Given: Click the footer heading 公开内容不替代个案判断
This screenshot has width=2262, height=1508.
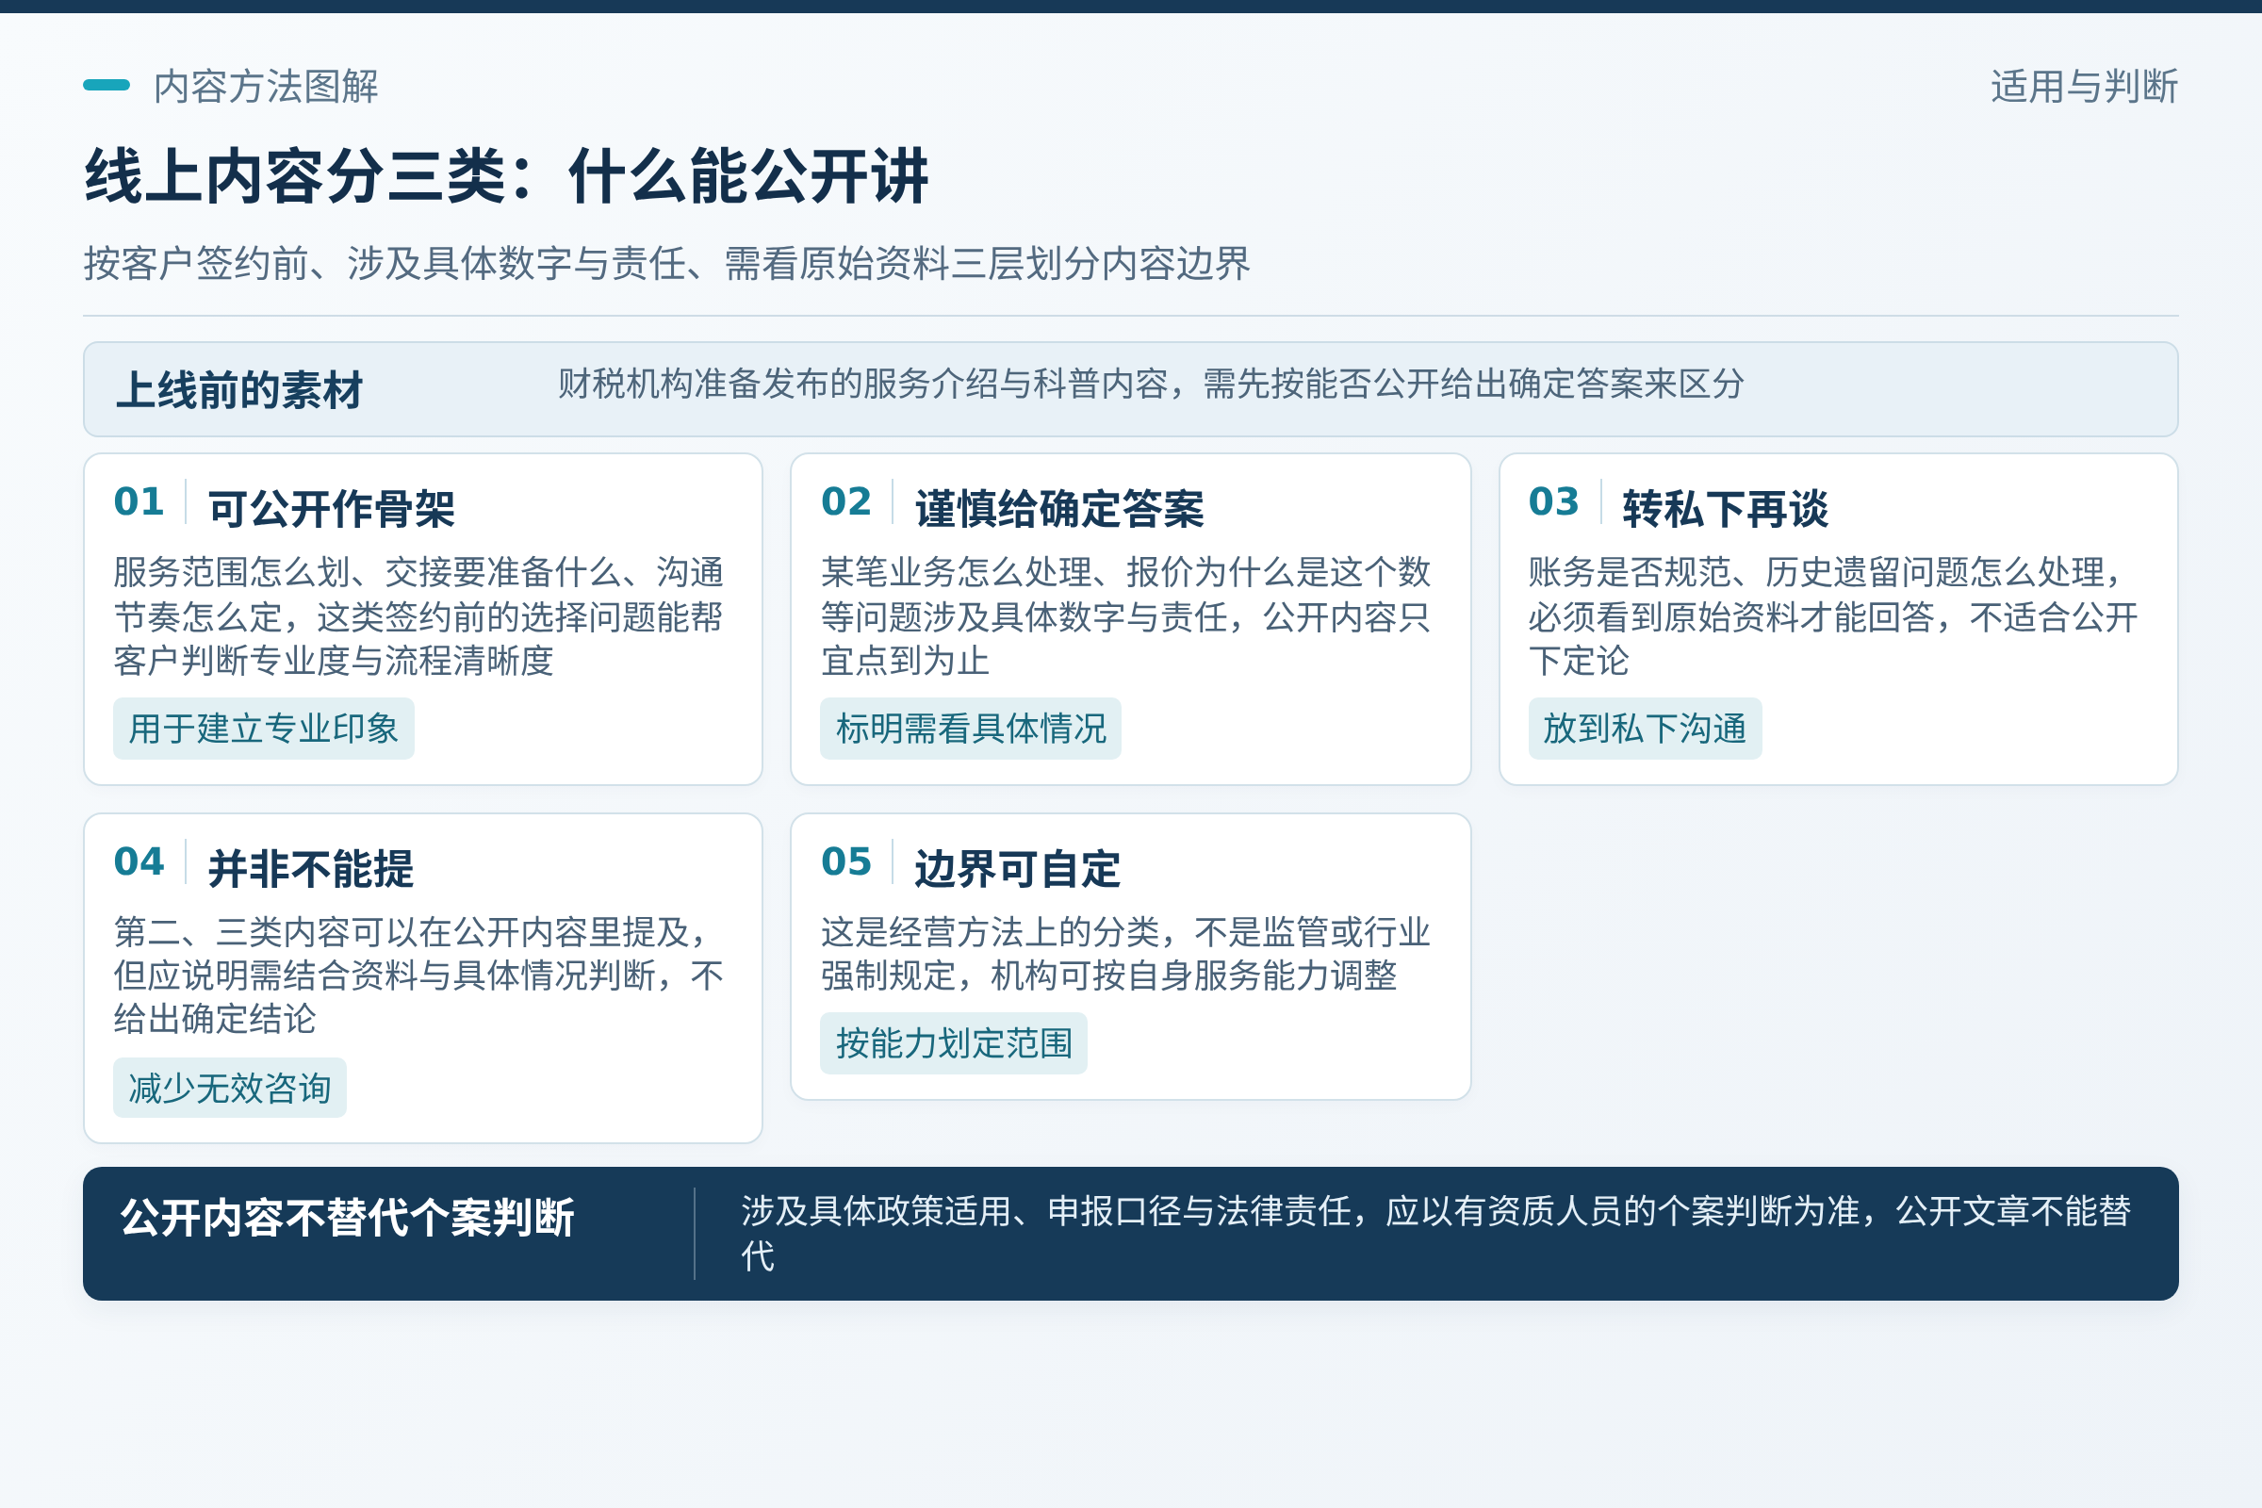Looking at the screenshot, I should click(x=348, y=1218).
